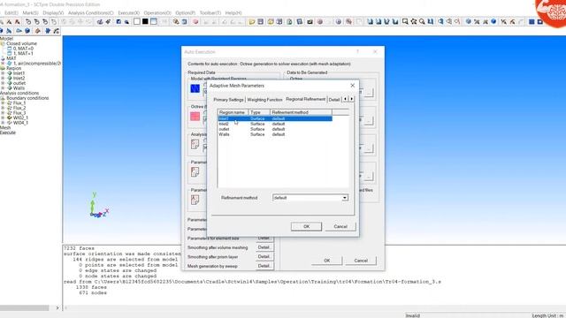566x318 pixels.
Task: Open the Toolbar menu
Action: [210, 12]
